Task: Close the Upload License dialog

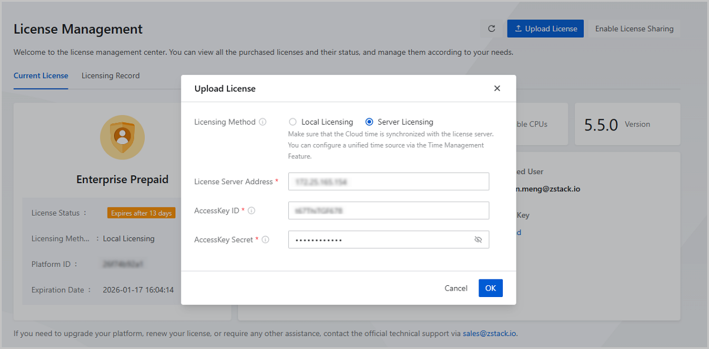Action: (497, 89)
